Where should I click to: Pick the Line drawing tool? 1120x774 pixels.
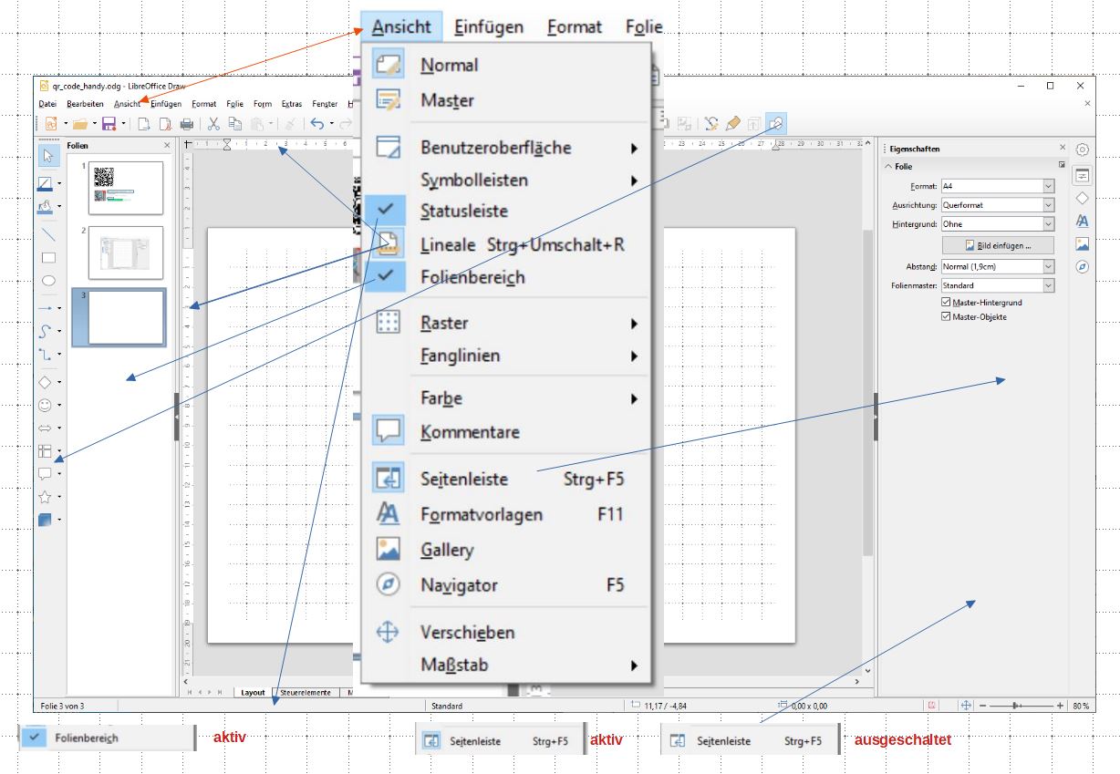pyautogui.click(x=48, y=234)
